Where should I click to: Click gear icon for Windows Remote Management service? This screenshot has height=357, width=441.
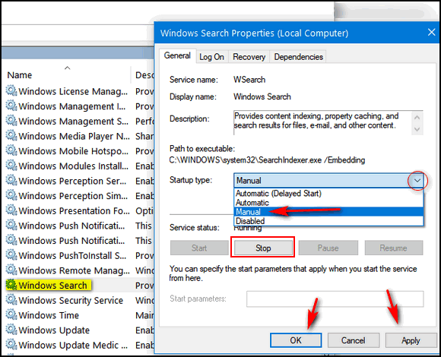pos(11,270)
